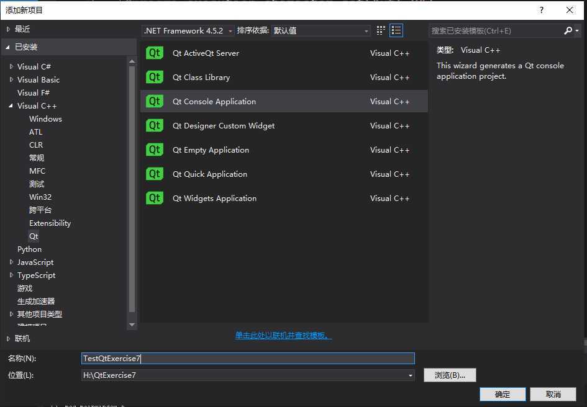Image resolution: width=587 pixels, height=407 pixels.
Task: Click the tree scrollbar up arrow
Action: pos(132,61)
